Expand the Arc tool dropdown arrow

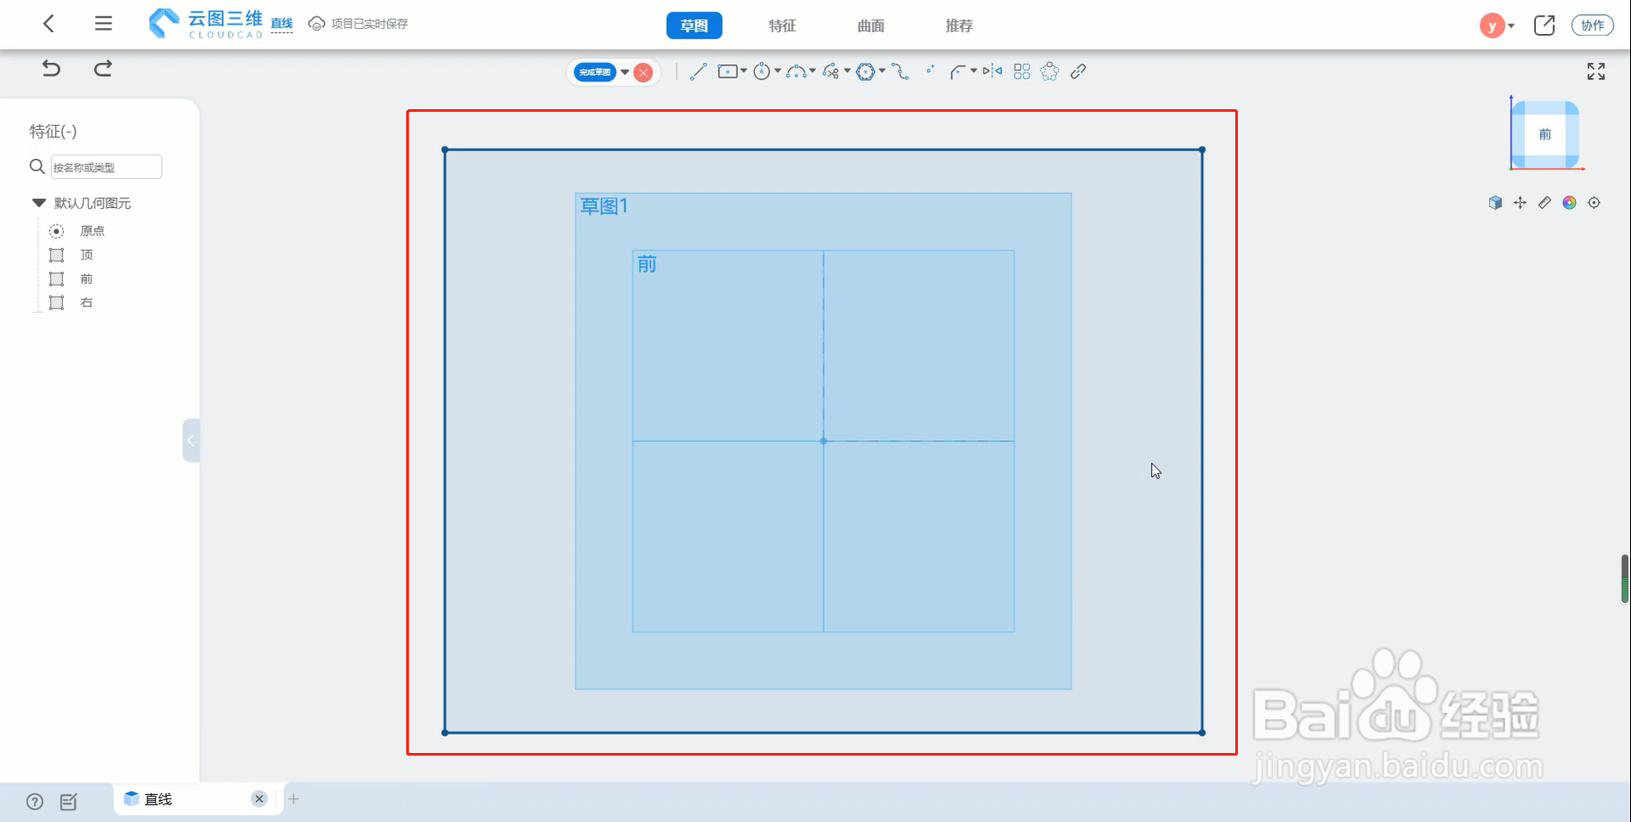812,71
